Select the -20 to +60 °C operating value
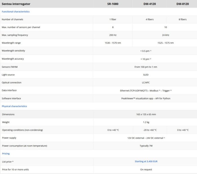 (x=149, y=130)
